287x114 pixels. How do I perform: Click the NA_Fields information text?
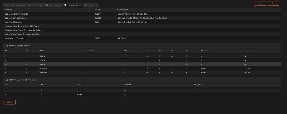coord(122,38)
